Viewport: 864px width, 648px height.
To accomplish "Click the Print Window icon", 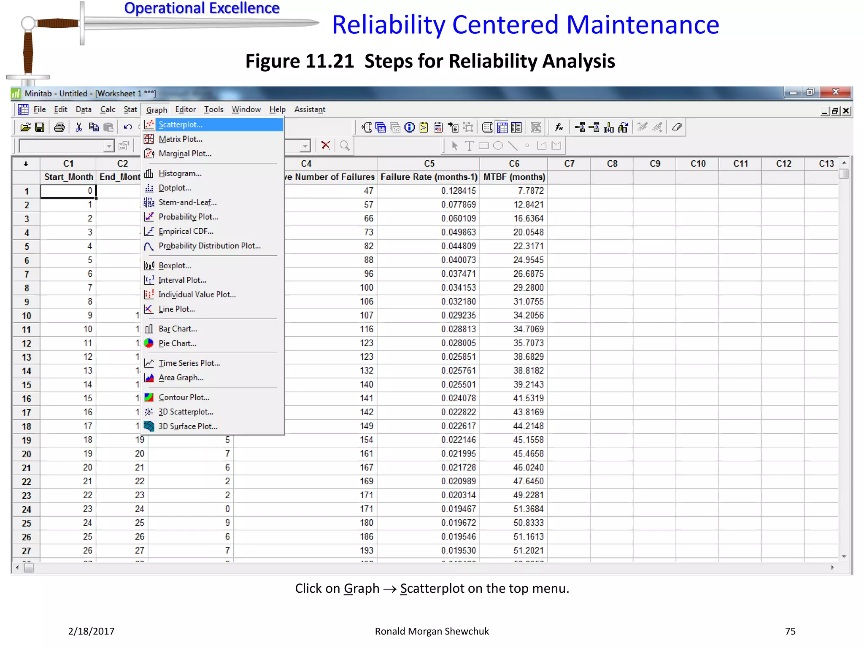I will click(59, 127).
